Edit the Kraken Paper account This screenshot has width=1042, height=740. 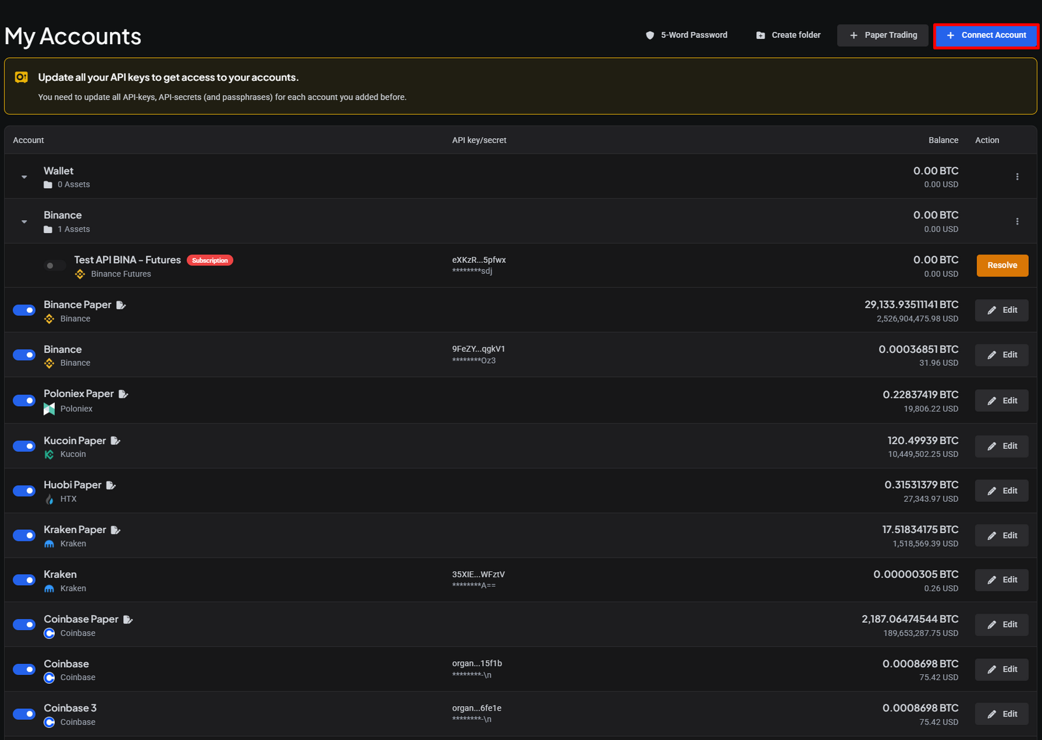point(1002,536)
